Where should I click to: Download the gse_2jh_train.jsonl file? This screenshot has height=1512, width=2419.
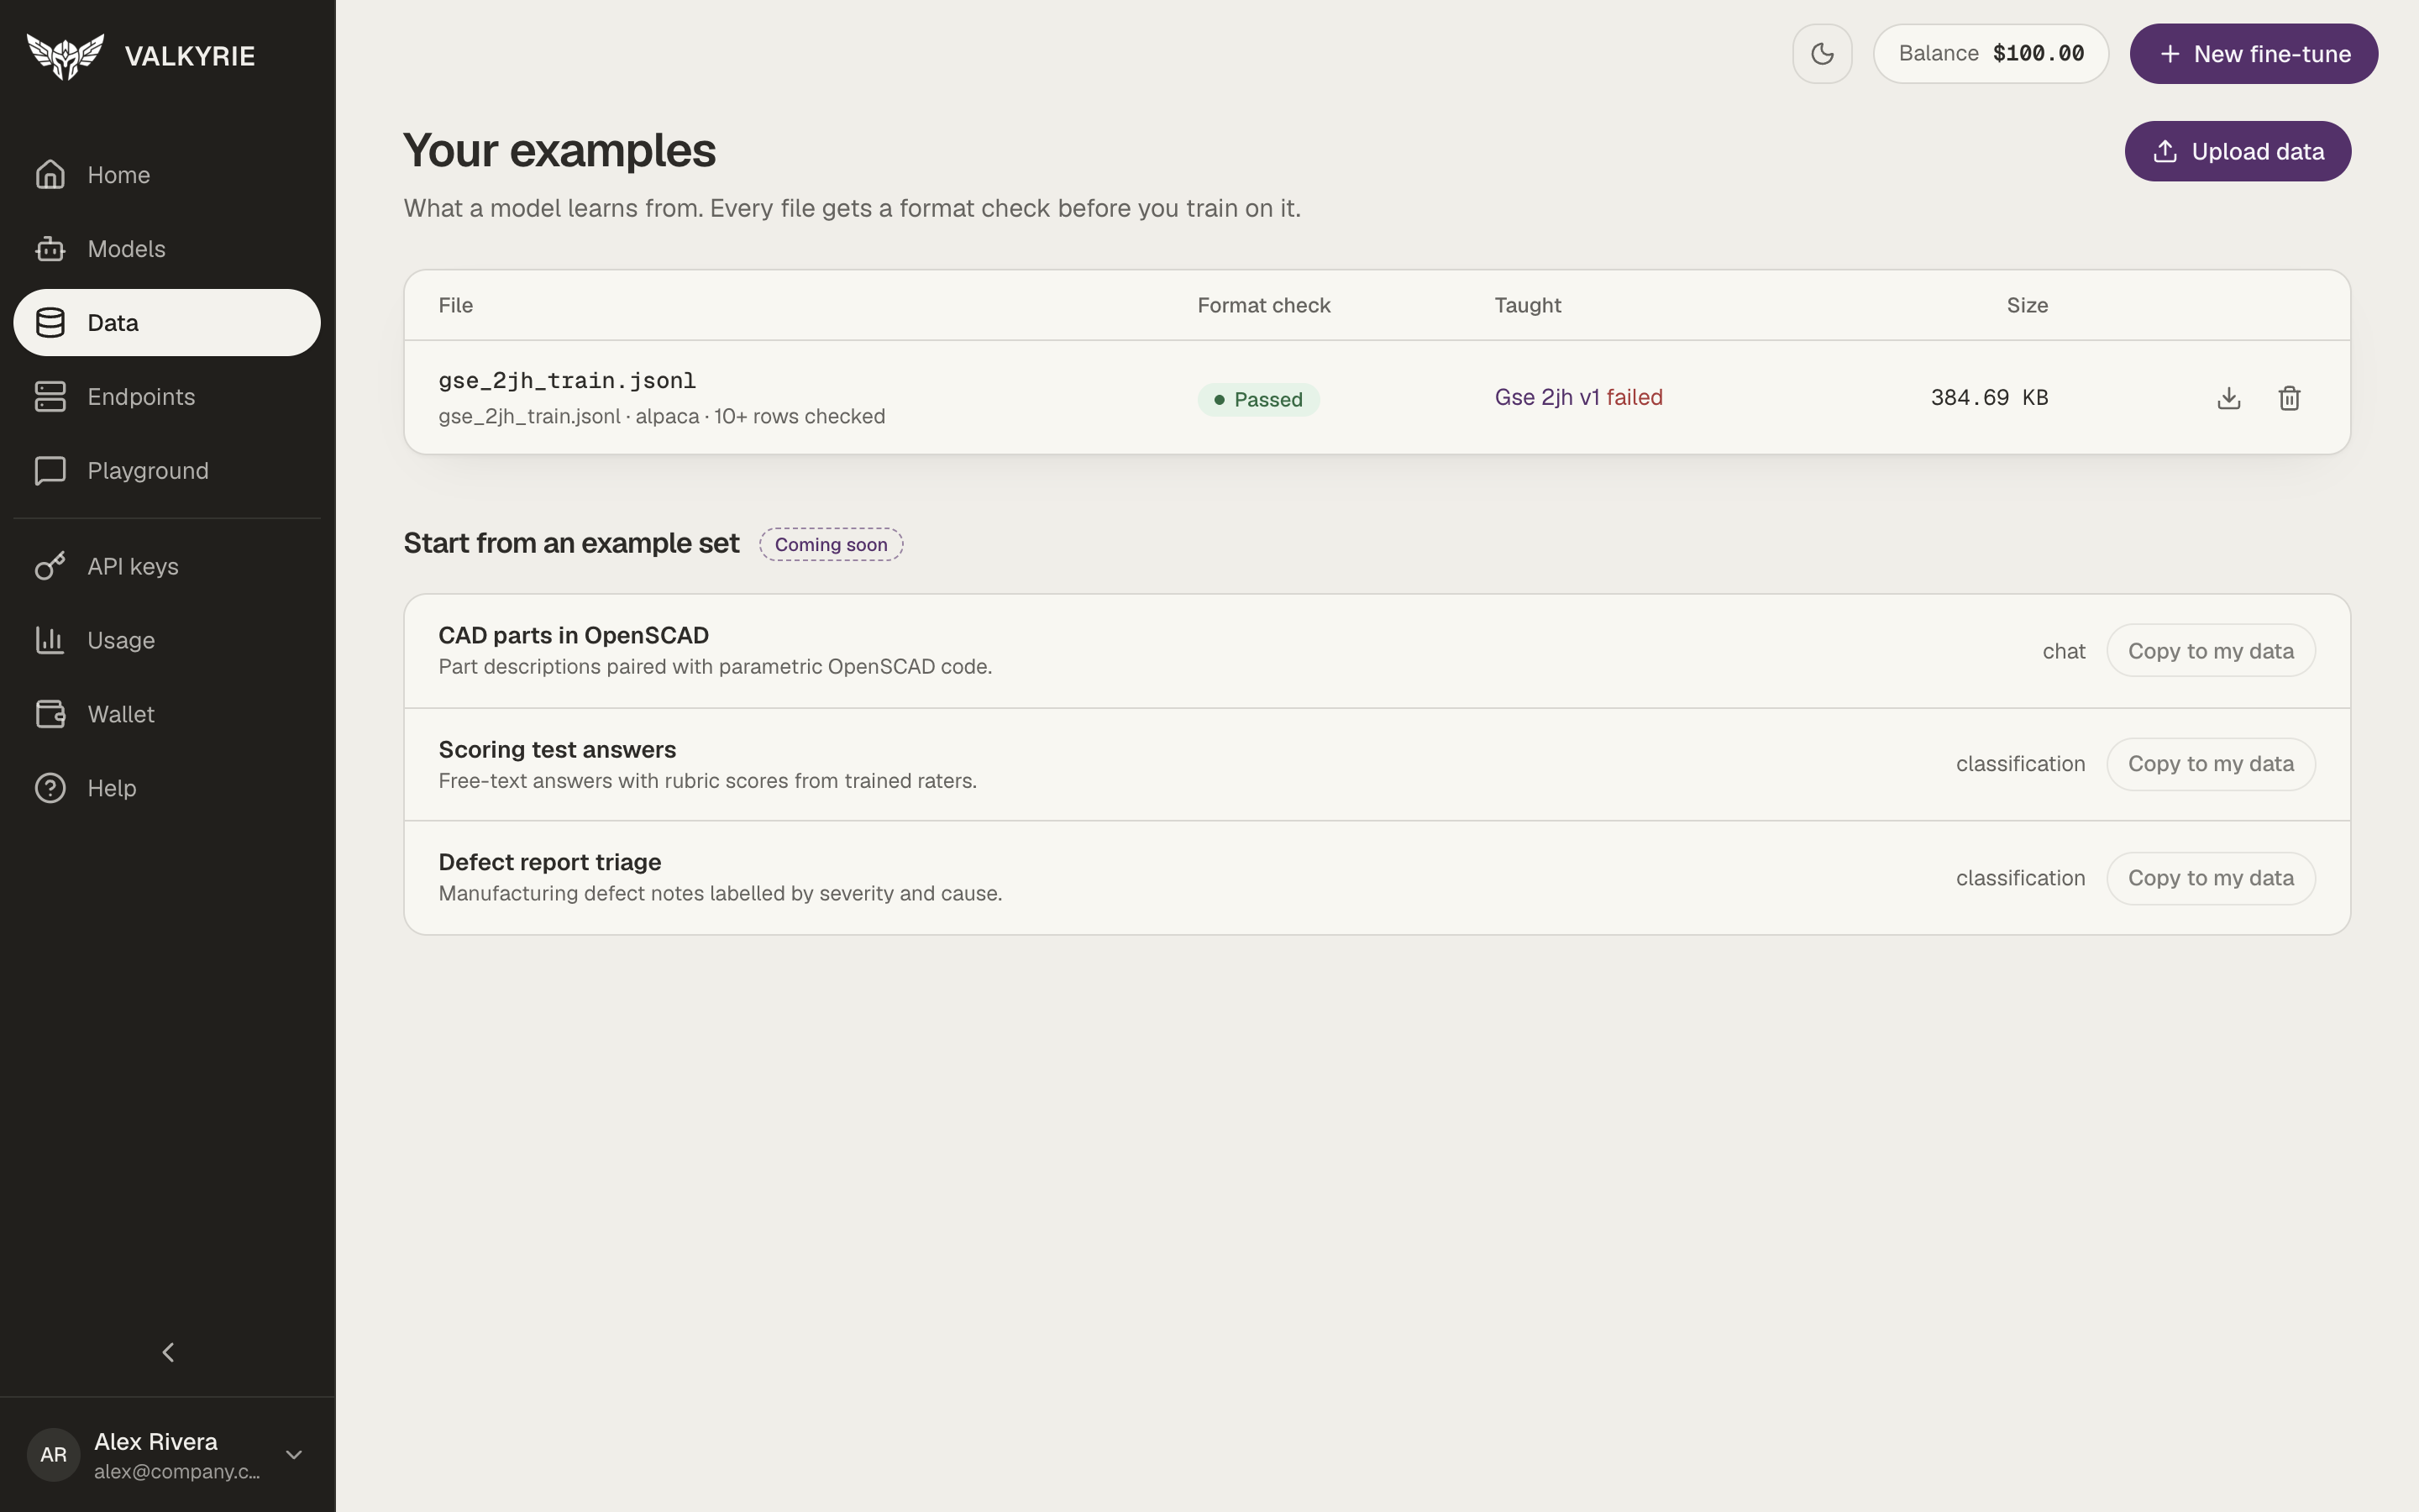[x=2229, y=398]
